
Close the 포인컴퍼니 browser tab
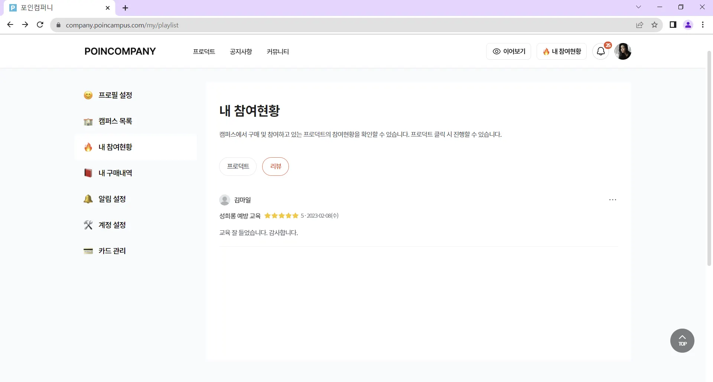click(x=108, y=8)
